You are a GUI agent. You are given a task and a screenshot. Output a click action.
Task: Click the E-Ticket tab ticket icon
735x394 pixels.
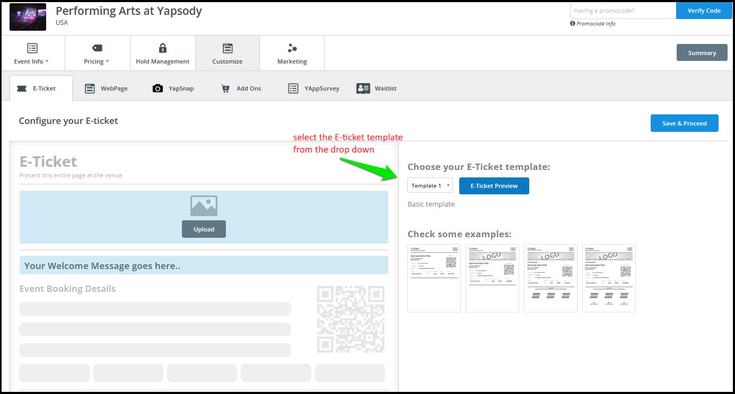point(22,88)
